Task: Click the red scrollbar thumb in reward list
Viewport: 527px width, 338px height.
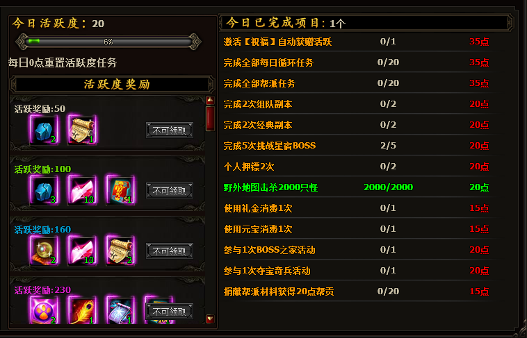Action: tap(210, 119)
